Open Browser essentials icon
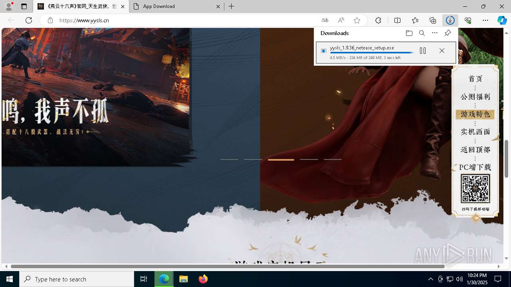 pyautogui.click(x=468, y=20)
